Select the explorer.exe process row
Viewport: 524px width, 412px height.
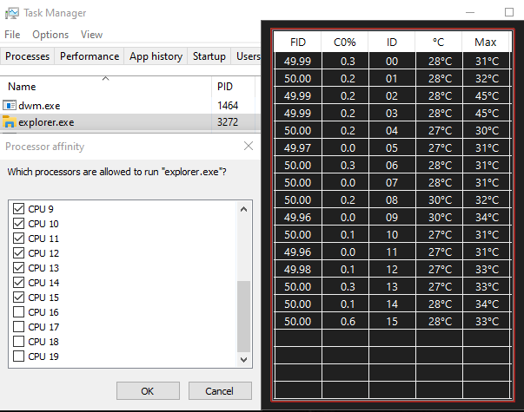point(130,122)
